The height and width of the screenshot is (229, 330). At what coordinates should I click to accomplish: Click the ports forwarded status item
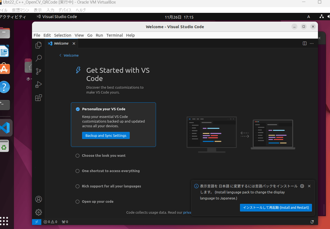tap(65, 222)
